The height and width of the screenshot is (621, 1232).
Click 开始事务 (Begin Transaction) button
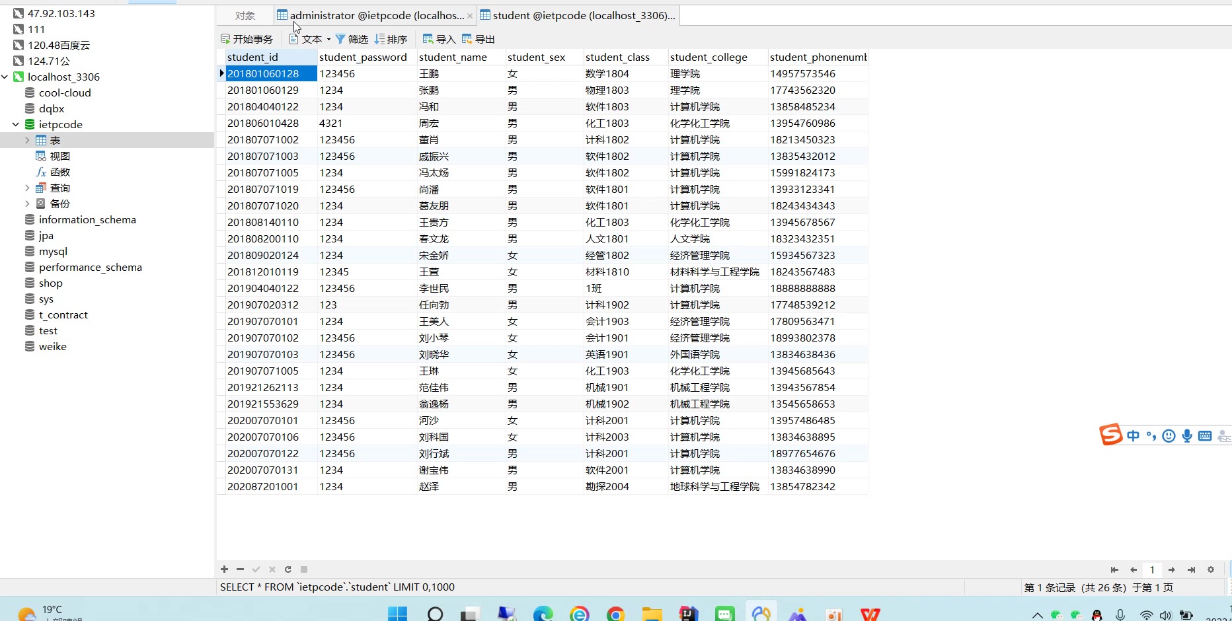pos(247,39)
